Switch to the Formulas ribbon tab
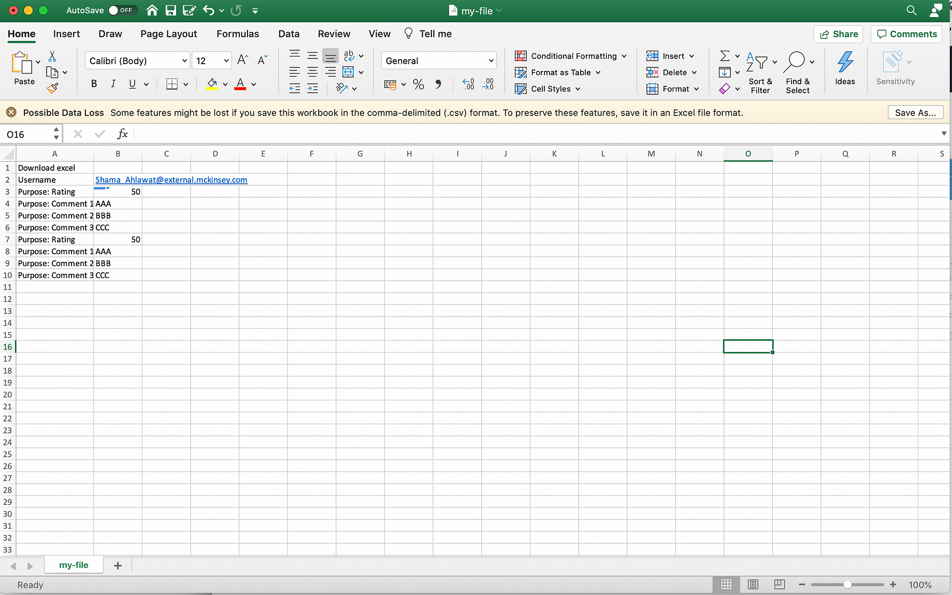Screen dimensions: 952x595 pyautogui.click(x=238, y=34)
